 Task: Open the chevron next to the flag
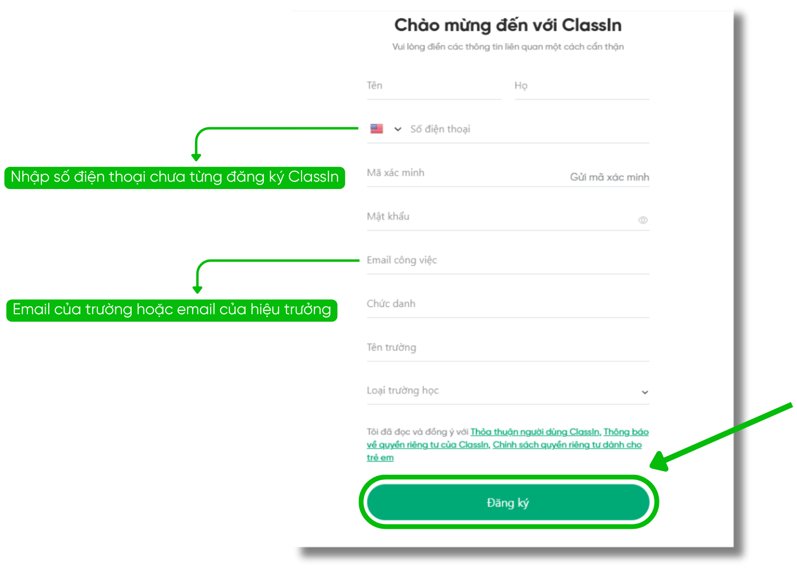(x=398, y=129)
